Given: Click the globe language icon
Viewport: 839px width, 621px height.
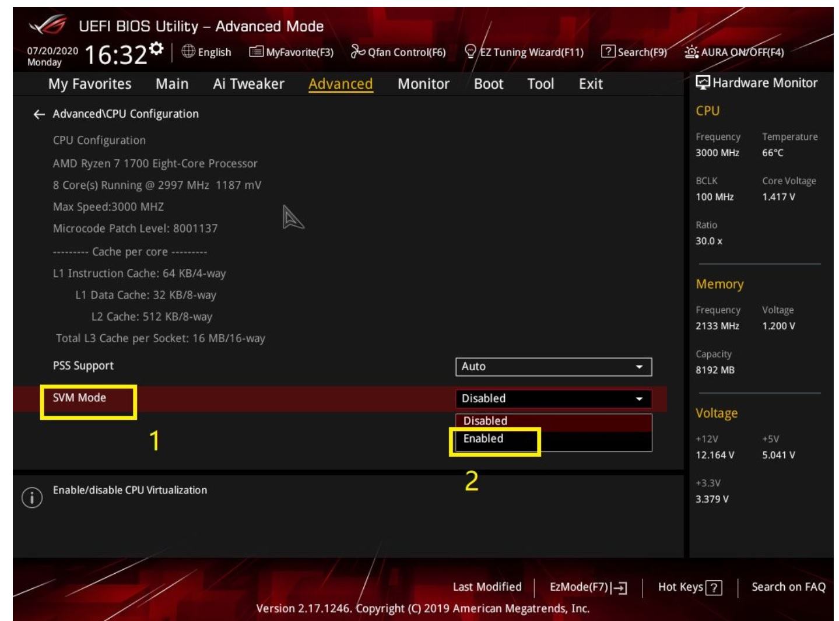Looking at the screenshot, I should (x=188, y=51).
